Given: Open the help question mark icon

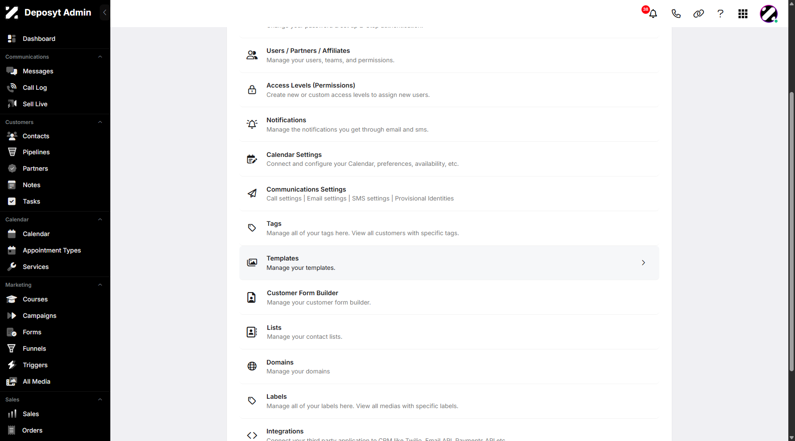Looking at the screenshot, I should click(720, 14).
